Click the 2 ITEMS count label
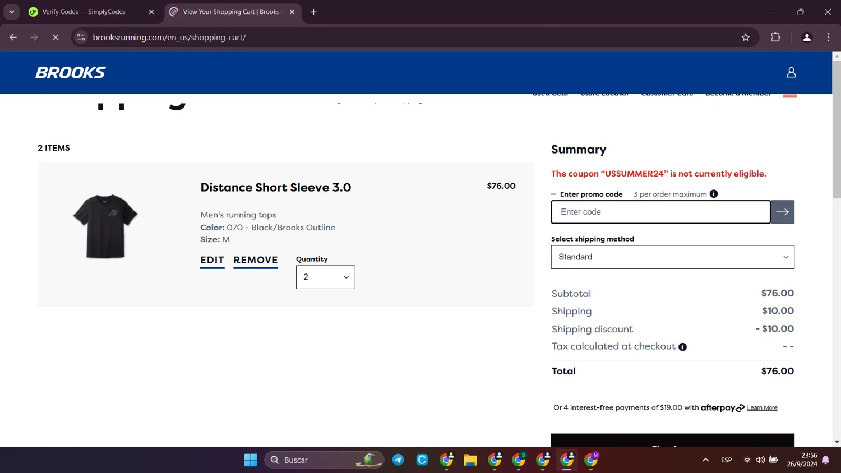 54,148
